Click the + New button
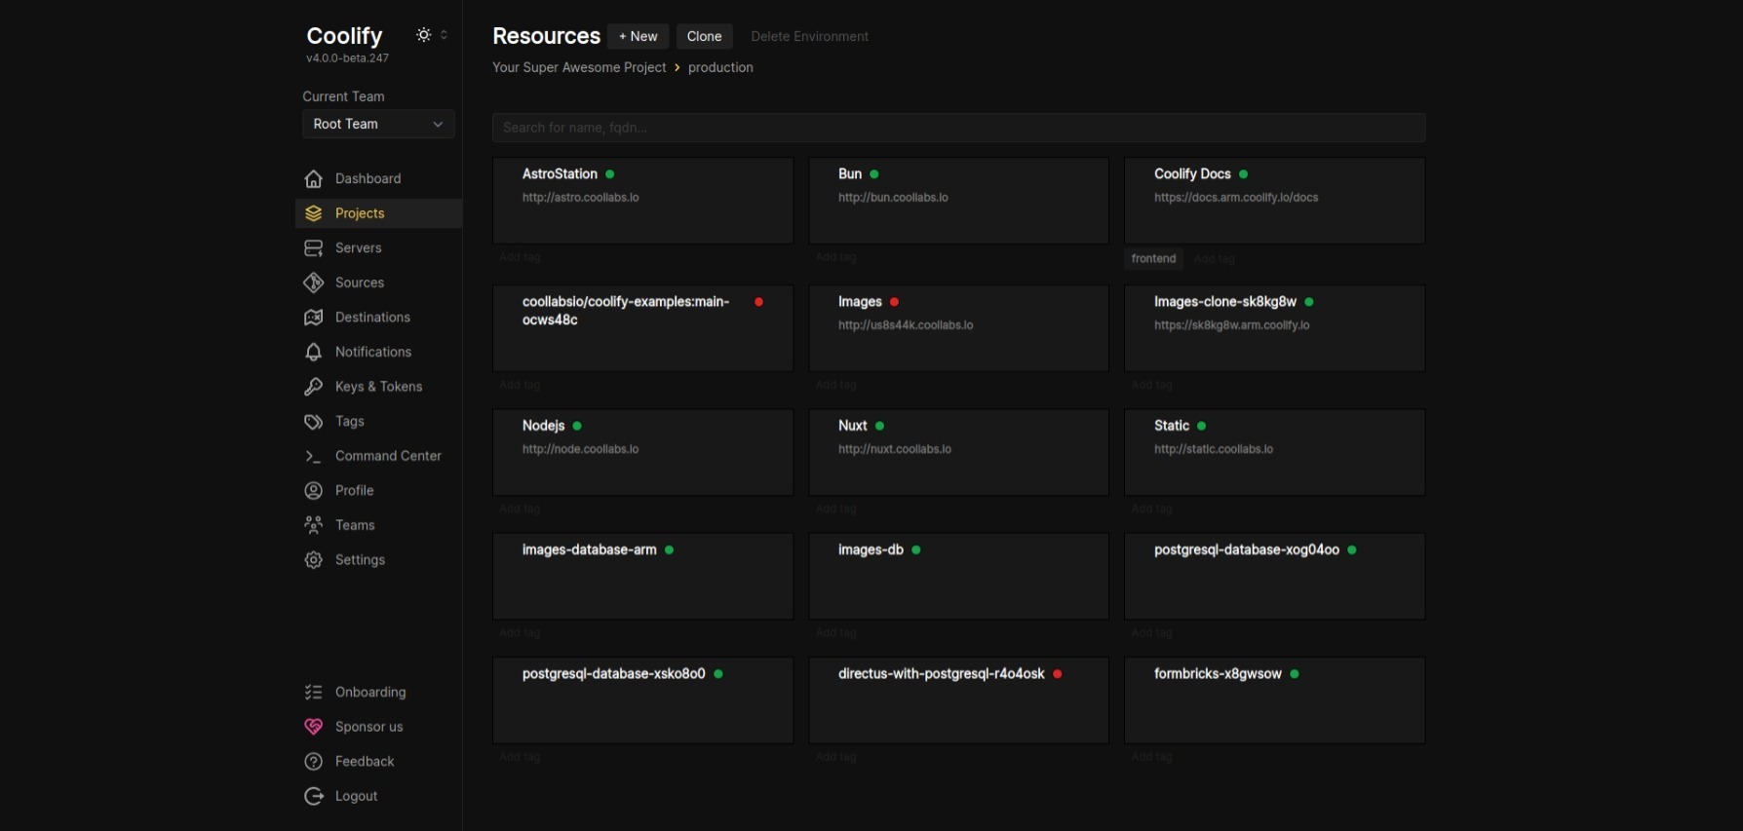Viewport: 1743px width, 831px height. [638, 36]
